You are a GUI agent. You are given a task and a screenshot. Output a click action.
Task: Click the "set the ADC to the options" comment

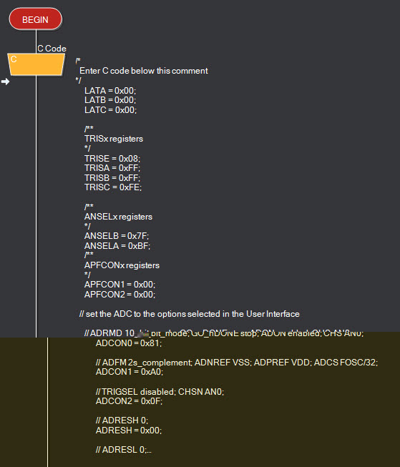(190, 314)
